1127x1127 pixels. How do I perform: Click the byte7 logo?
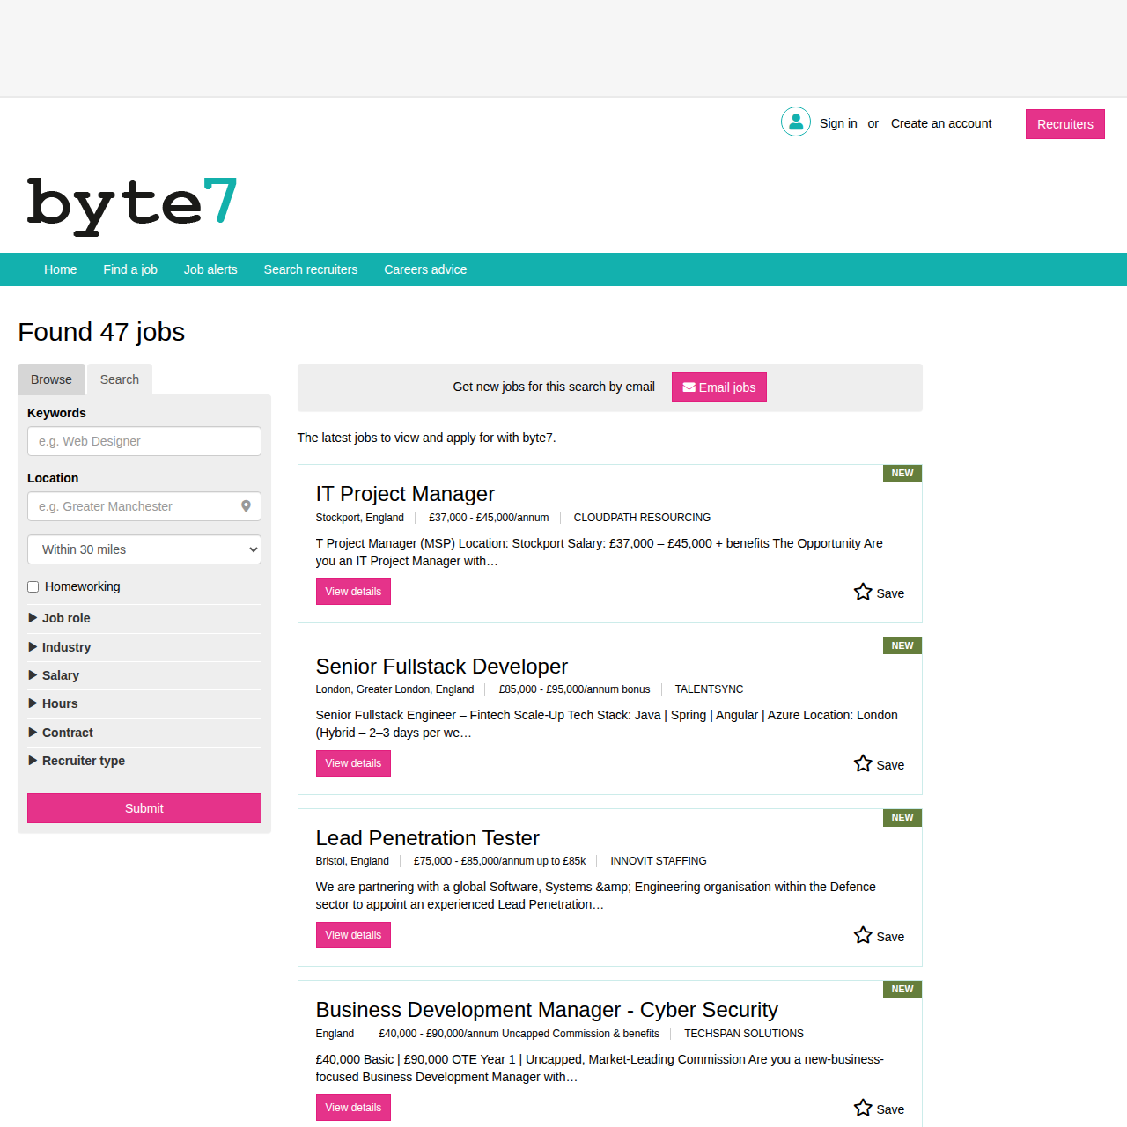[x=132, y=204]
